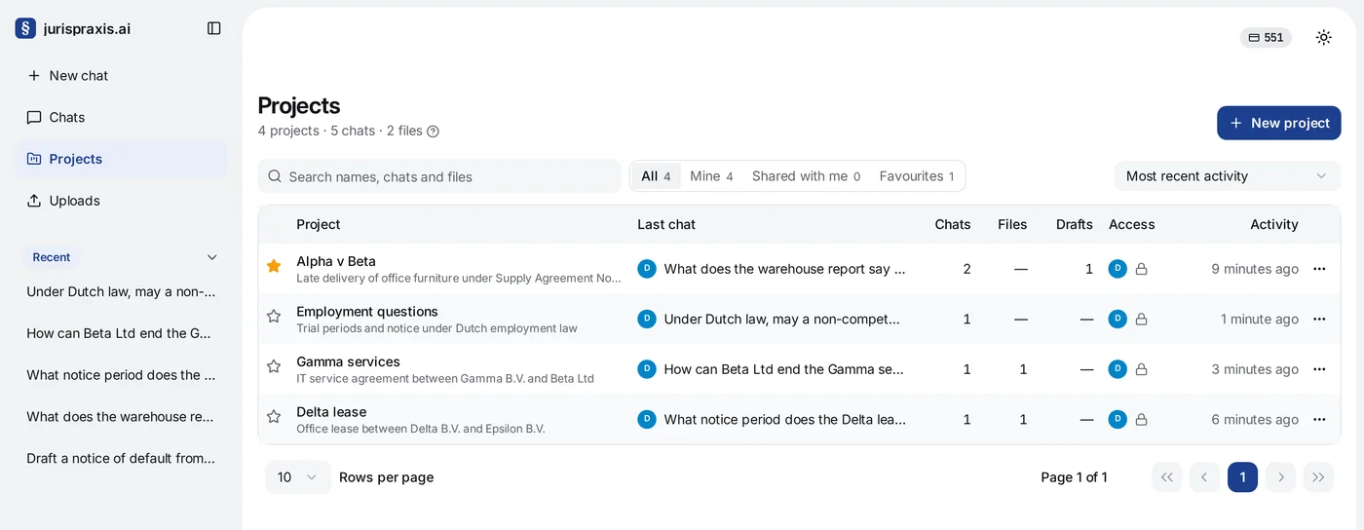Image resolution: width=1364 pixels, height=530 pixels.
Task: Click the jurispraxis.ai logo icon
Action: coord(25,28)
